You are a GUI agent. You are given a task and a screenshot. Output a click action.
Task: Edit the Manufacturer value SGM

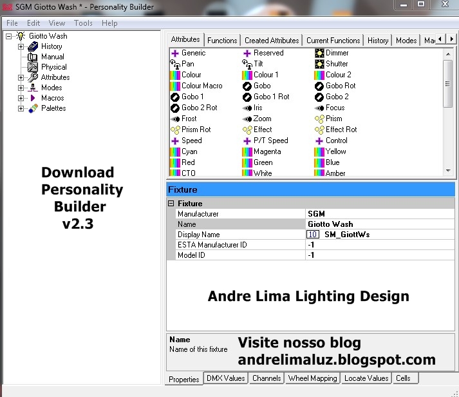(380, 214)
